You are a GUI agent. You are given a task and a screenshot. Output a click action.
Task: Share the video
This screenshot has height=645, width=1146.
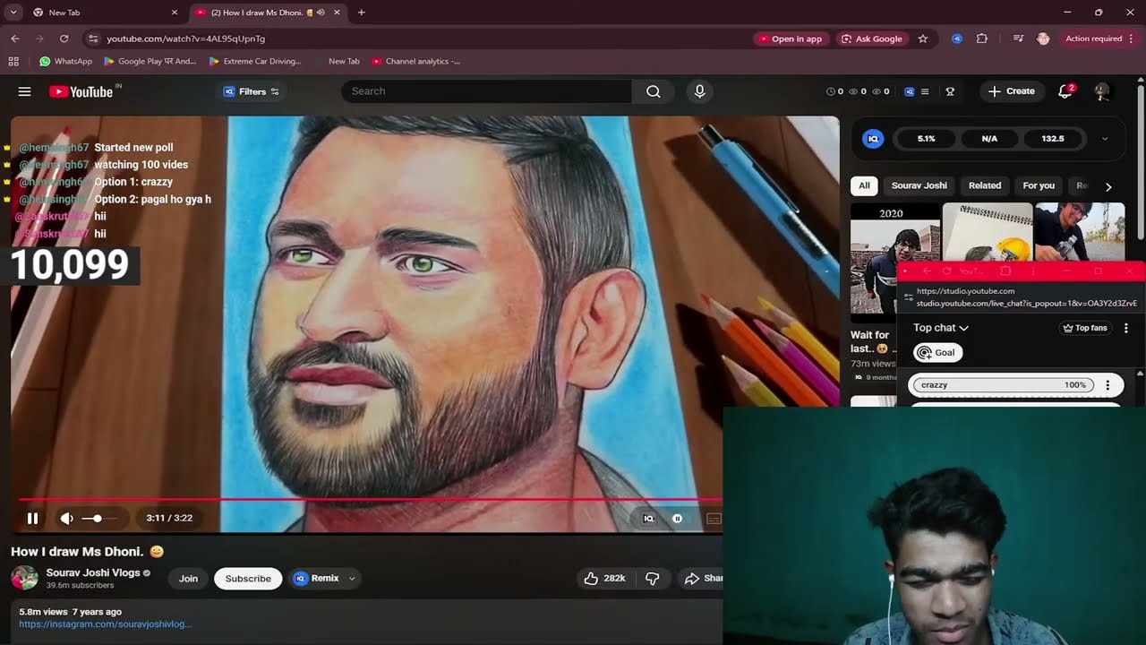(703, 579)
